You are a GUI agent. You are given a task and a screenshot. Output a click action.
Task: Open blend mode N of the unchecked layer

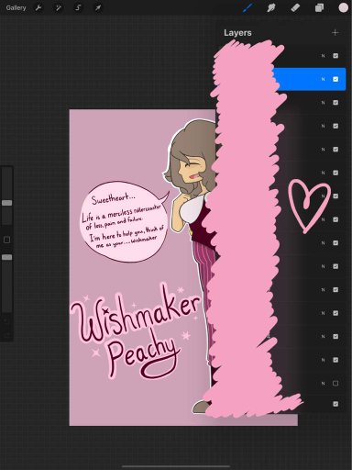click(323, 383)
